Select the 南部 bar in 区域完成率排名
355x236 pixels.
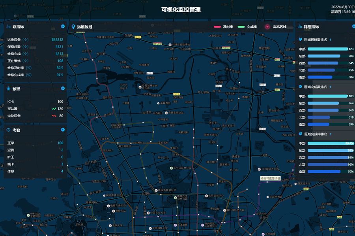coord(324,172)
